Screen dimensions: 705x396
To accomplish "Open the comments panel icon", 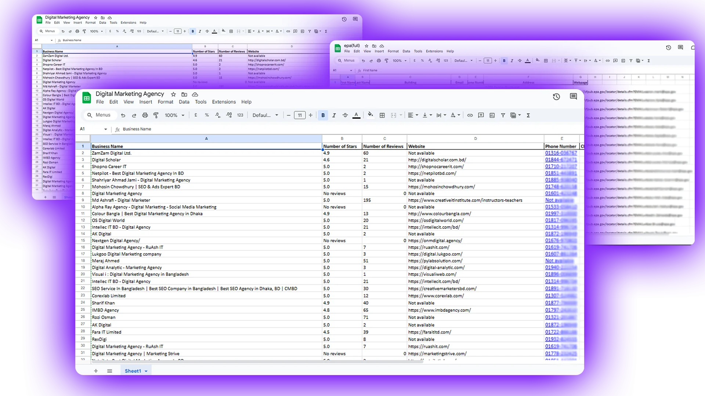I will click(x=573, y=96).
